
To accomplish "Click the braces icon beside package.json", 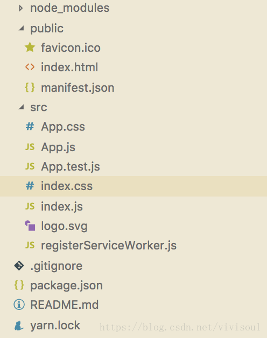I will 19,285.
